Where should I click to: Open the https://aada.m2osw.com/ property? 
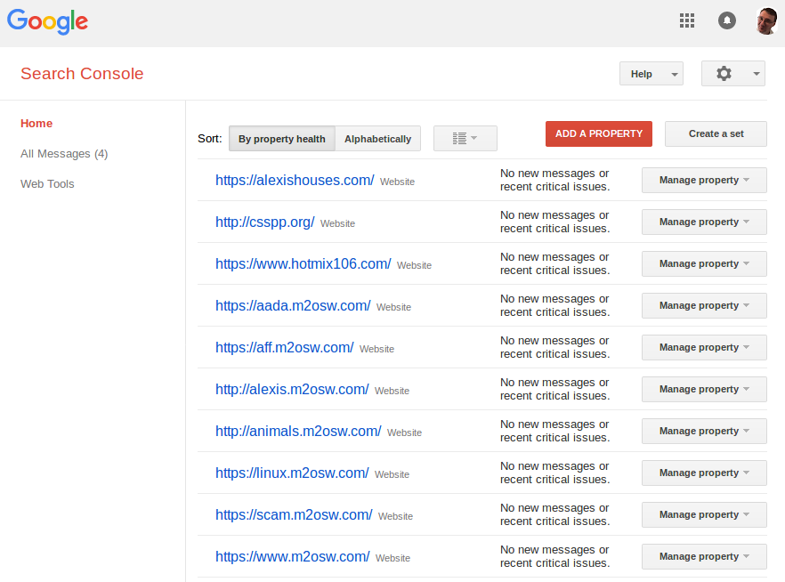[293, 305]
